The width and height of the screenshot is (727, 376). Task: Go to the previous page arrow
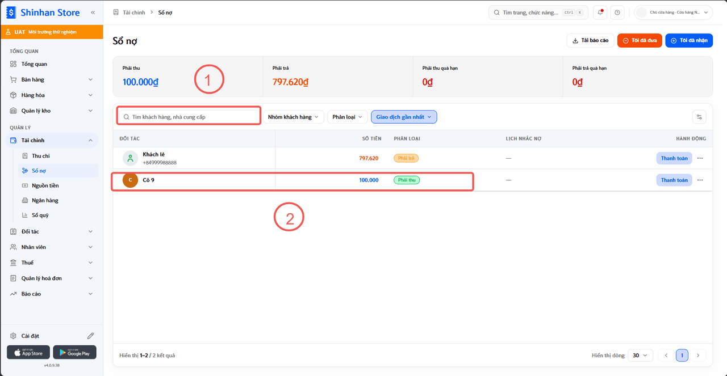(666, 356)
